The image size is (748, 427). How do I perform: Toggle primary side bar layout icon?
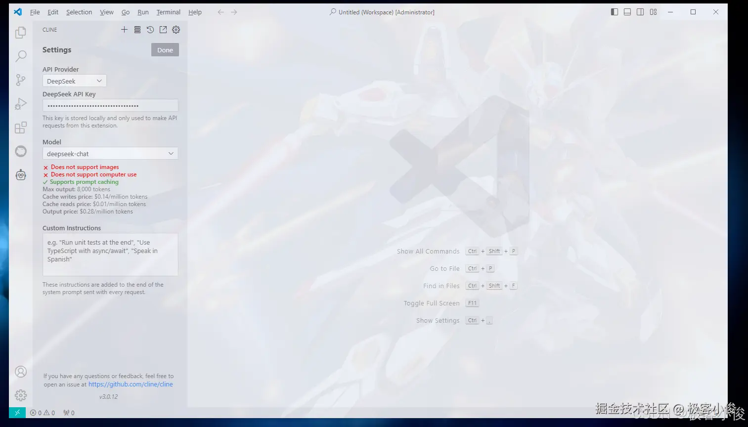click(x=615, y=12)
